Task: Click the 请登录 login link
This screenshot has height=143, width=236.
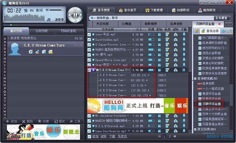Action: pos(59,20)
